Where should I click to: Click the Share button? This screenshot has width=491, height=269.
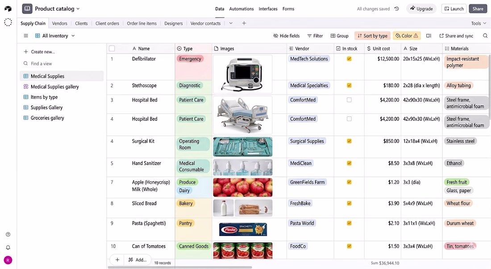[478, 9]
